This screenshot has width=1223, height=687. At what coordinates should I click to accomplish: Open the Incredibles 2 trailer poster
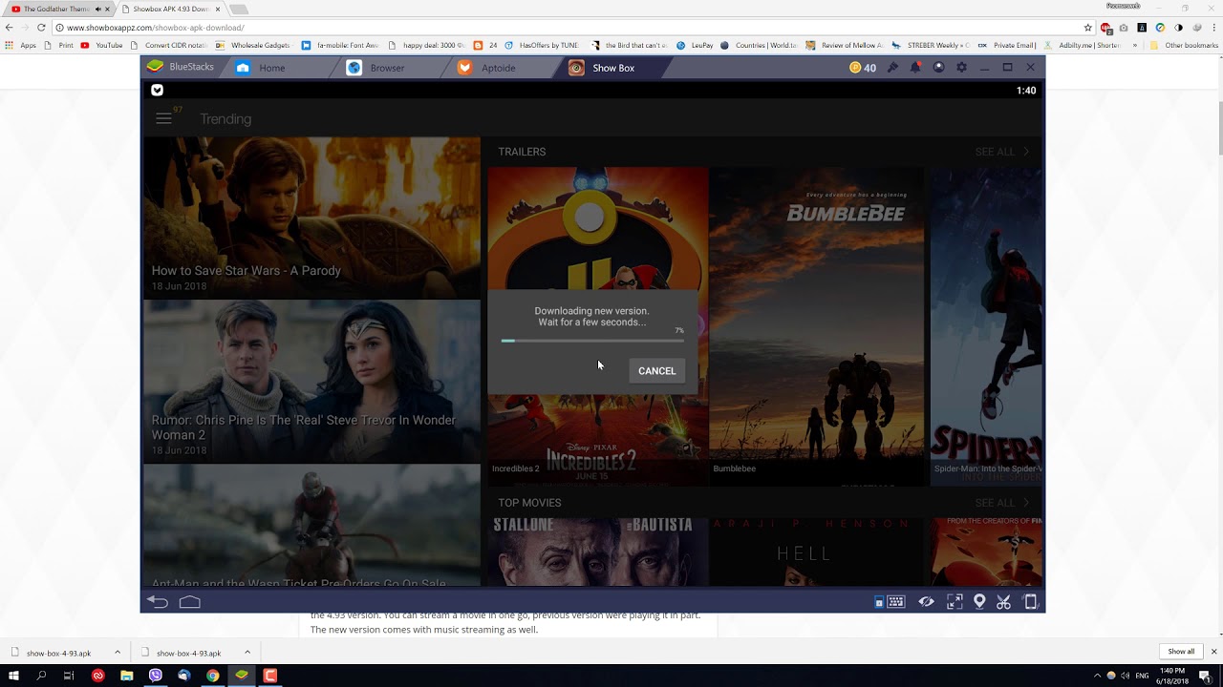coord(598,326)
